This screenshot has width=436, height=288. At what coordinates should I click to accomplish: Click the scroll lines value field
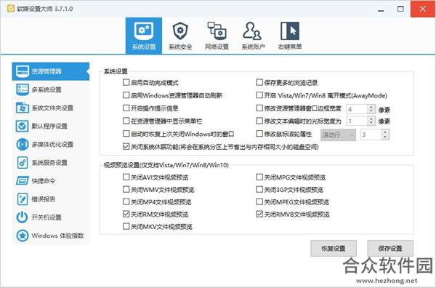pos(371,135)
